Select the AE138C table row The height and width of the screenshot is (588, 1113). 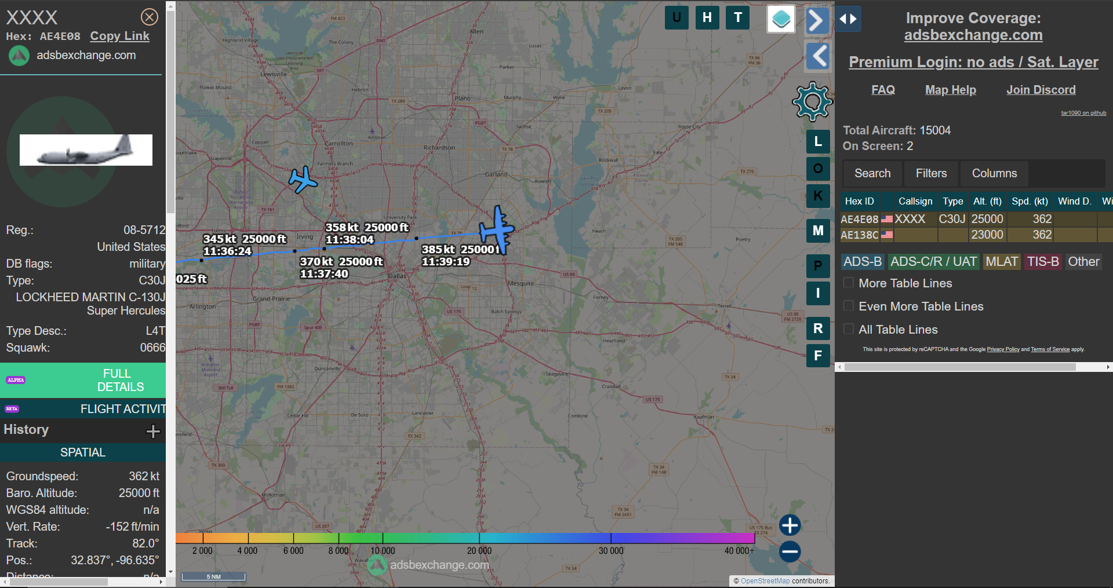(x=976, y=235)
